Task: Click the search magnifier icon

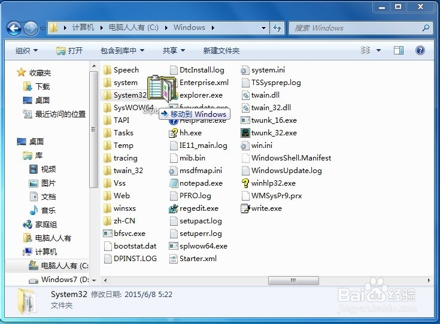Action: (x=426, y=28)
